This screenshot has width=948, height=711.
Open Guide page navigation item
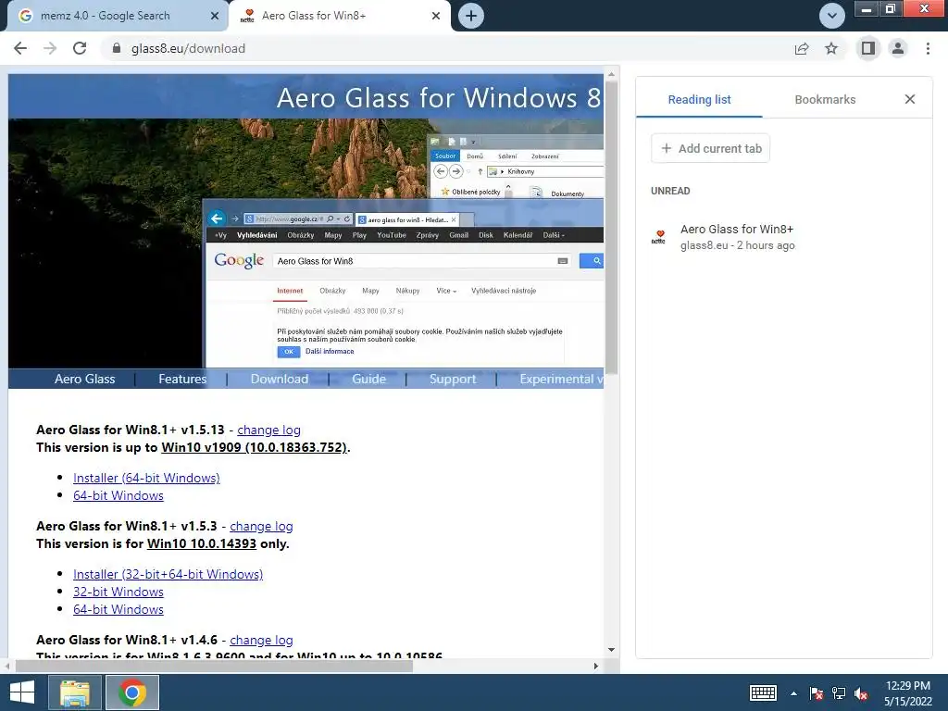click(x=368, y=379)
